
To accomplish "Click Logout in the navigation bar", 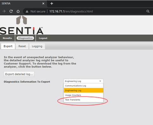I will click(x=43, y=38).
